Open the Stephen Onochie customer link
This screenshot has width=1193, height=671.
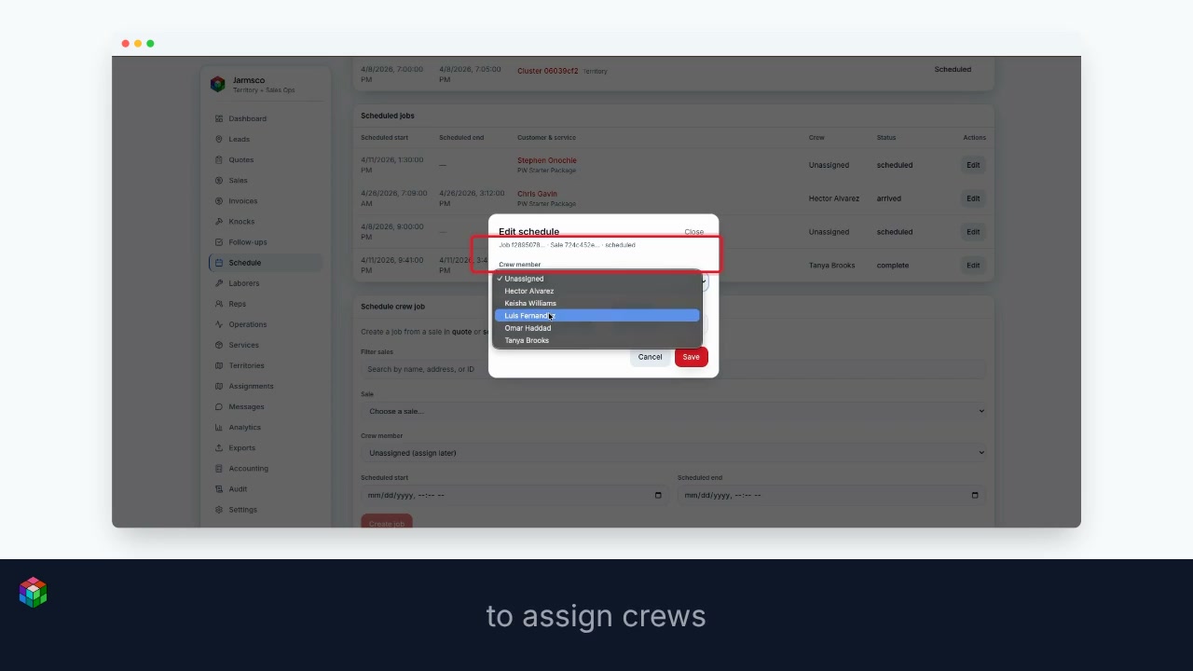(547, 160)
